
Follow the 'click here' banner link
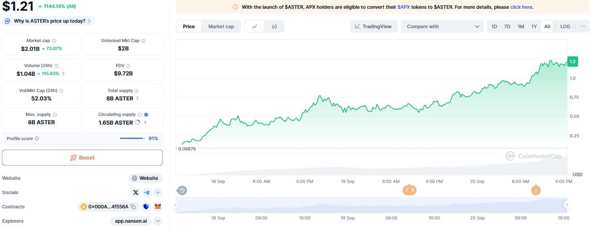click(521, 7)
